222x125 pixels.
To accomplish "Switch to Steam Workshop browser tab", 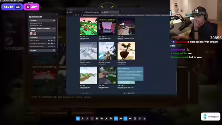I will coord(92,12).
